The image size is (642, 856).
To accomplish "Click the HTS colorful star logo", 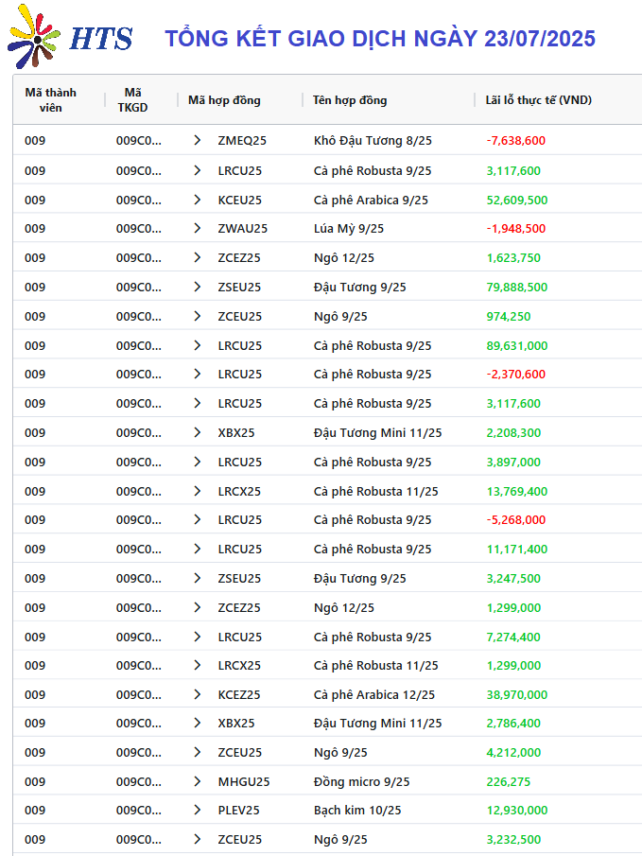I will pyautogui.click(x=34, y=36).
